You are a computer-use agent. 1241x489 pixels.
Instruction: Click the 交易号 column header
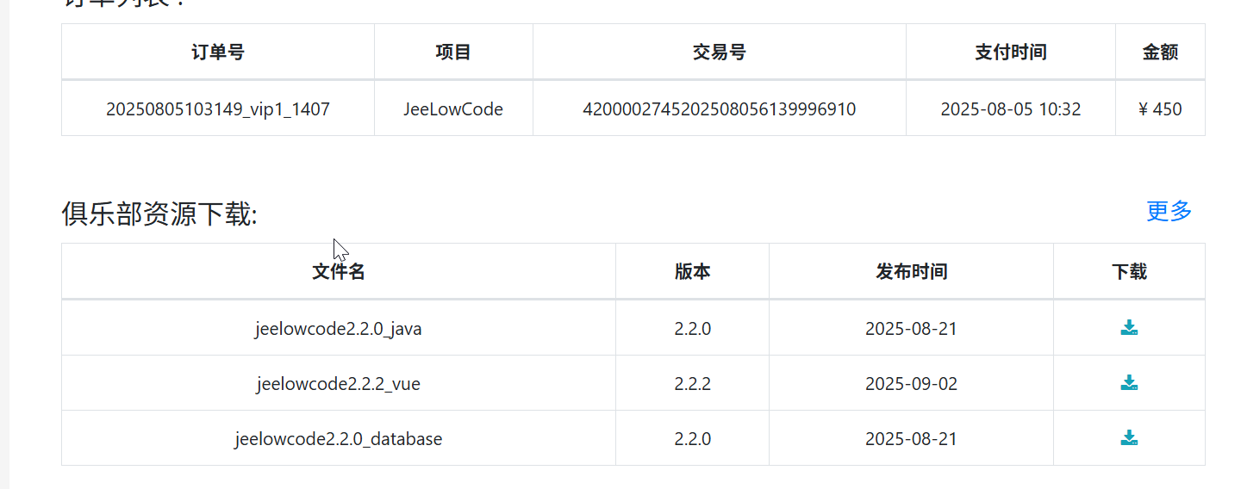click(x=720, y=53)
